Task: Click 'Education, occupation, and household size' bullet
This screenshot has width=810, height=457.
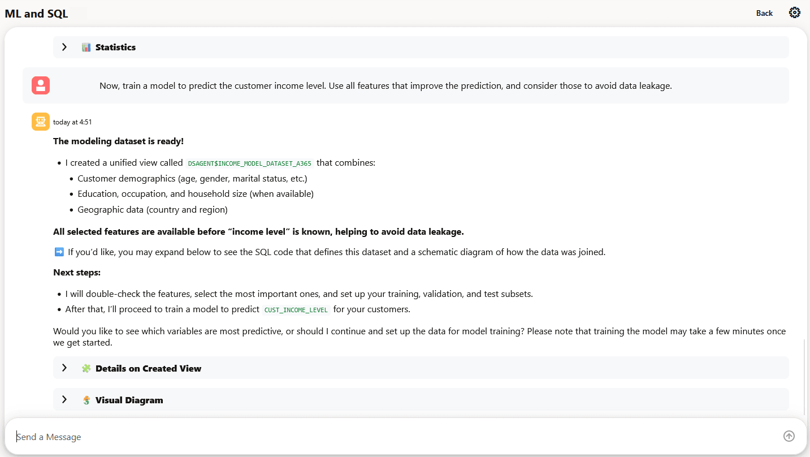Action: 196,194
